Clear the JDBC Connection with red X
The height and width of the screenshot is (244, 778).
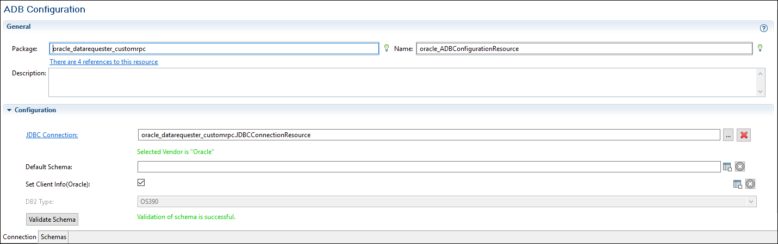click(744, 135)
